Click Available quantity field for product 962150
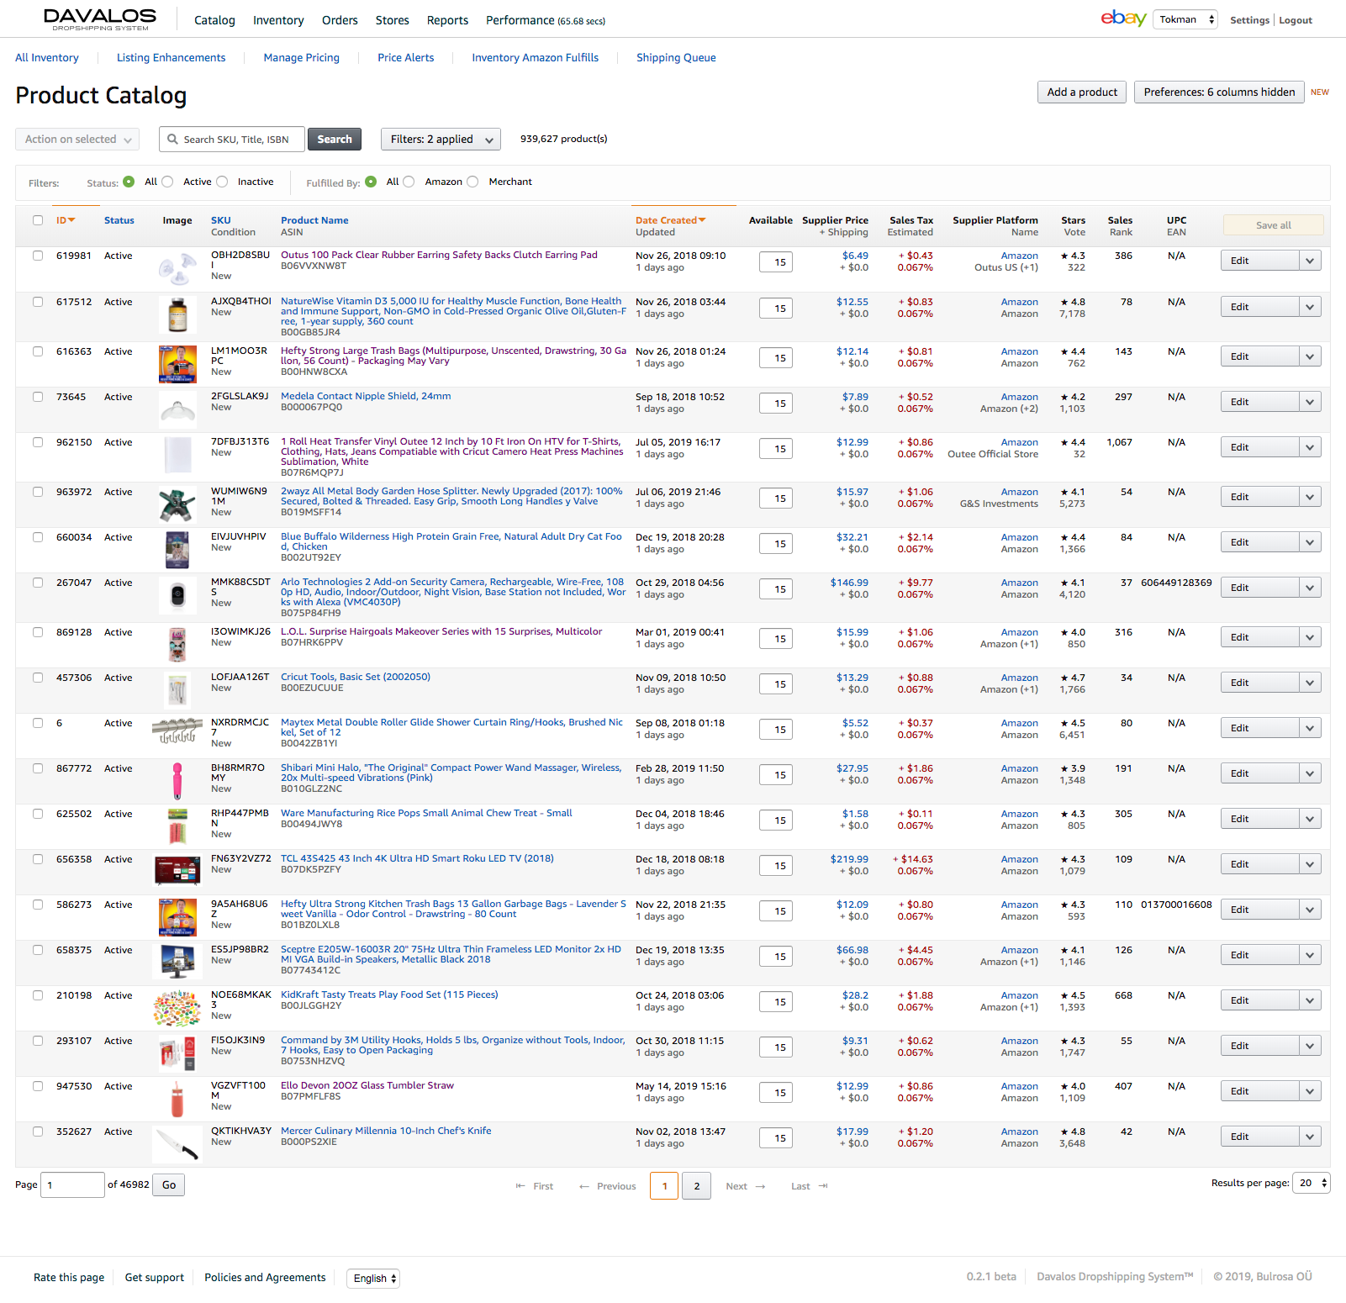Image resolution: width=1346 pixels, height=1303 pixels. (777, 449)
